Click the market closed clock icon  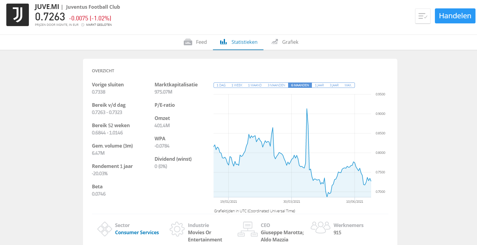point(83,25)
